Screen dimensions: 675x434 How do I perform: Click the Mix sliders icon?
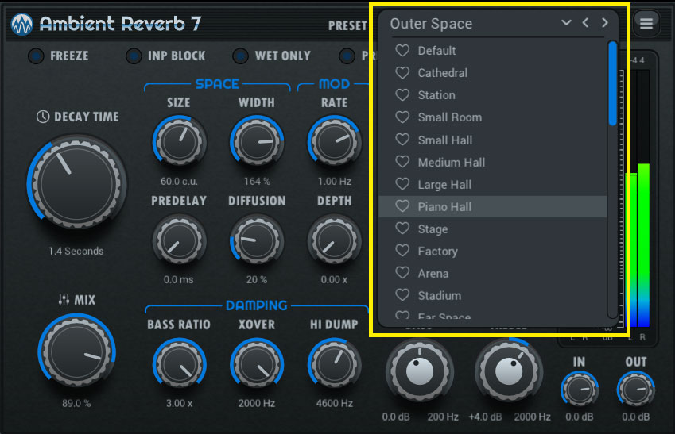[x=64, y=299]
